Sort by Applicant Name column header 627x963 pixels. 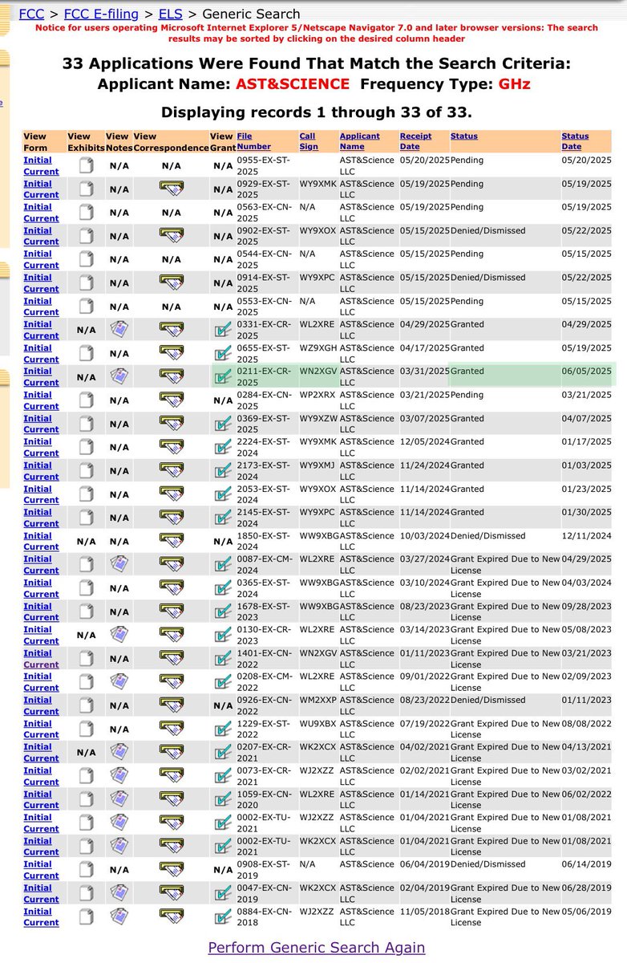[x=359, y=141]
